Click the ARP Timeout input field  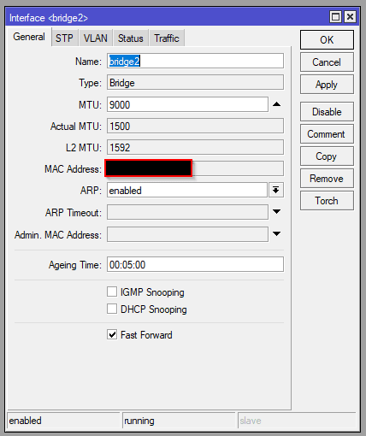pyautogui.click(x=187, y=212)
